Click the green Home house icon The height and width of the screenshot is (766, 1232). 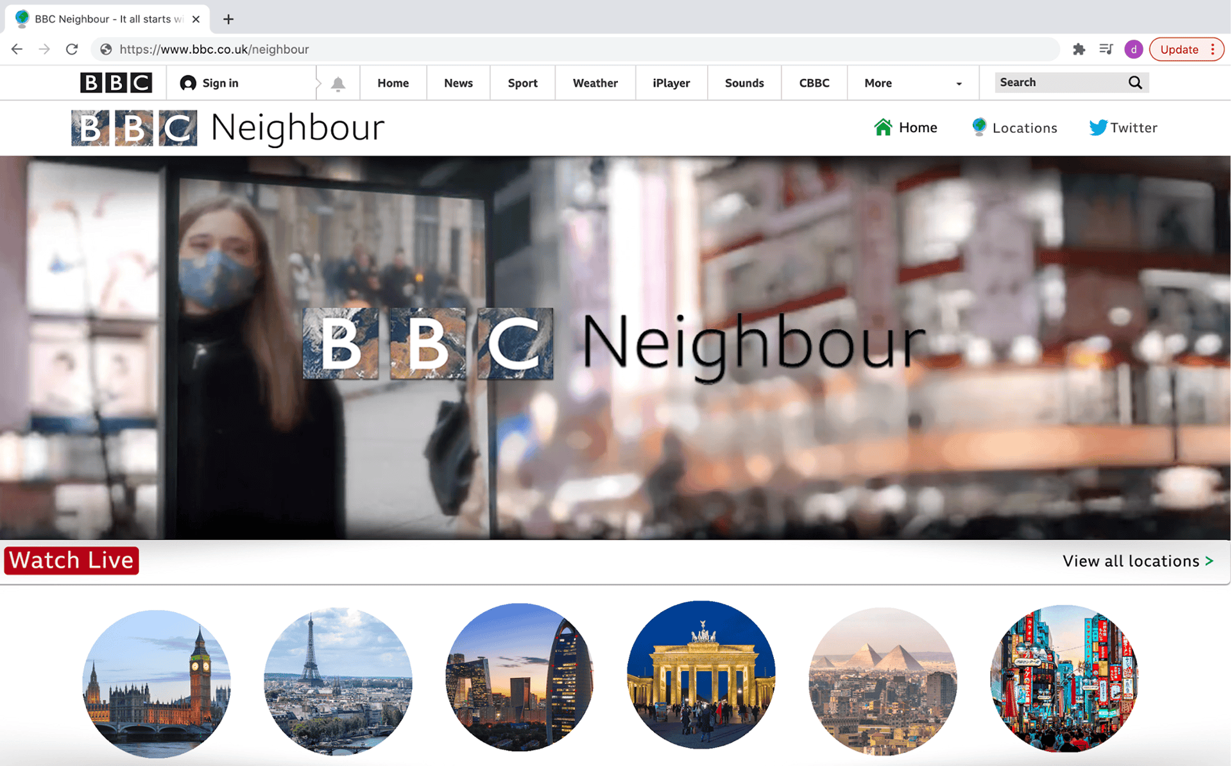883,127
